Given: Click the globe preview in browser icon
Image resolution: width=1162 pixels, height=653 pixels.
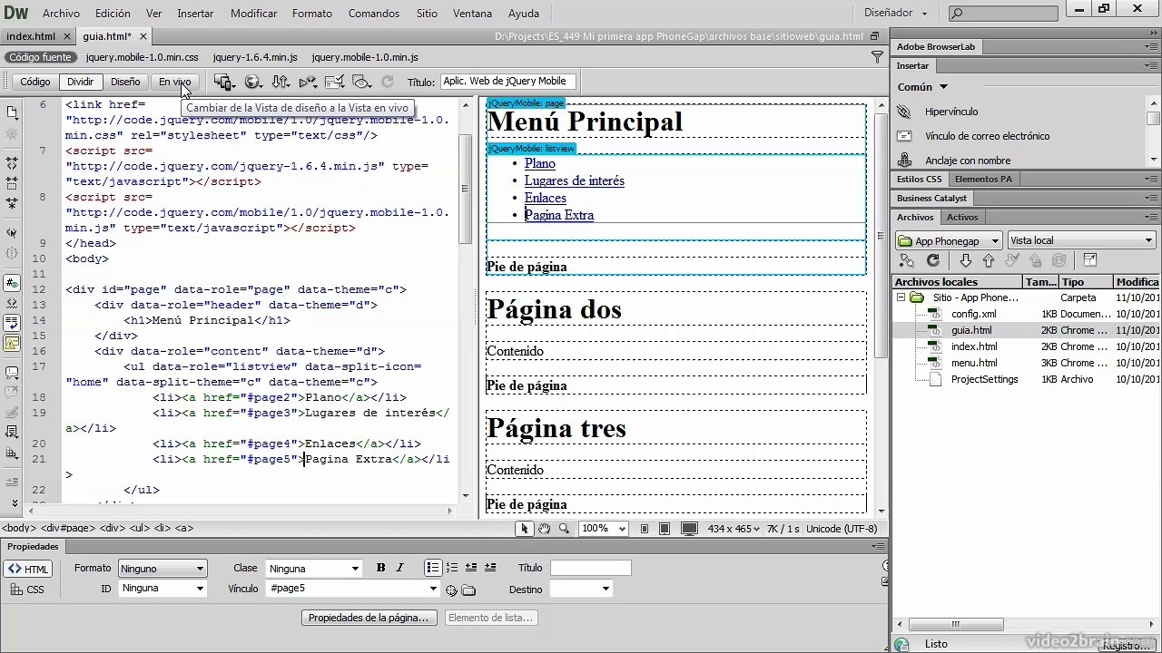Looking at the screenshot, I should (x=253, y=82).
